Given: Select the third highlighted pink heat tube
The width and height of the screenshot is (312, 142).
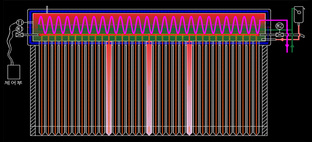Looking at the screenshot, I should coord(190,89).
